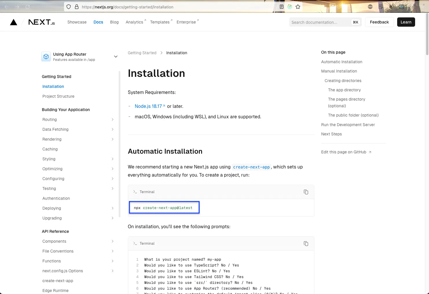Click the Next.js logo
Screen dimensions: 429x294
point(42,22)
